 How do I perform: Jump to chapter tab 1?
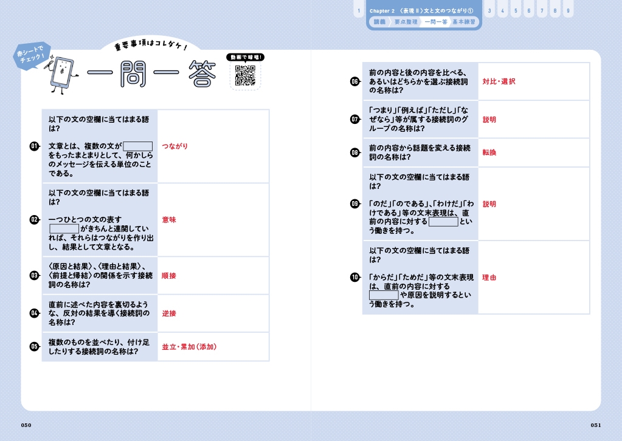[x=359, y=11]
